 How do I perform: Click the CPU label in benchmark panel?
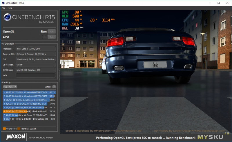tap(6, 37)
